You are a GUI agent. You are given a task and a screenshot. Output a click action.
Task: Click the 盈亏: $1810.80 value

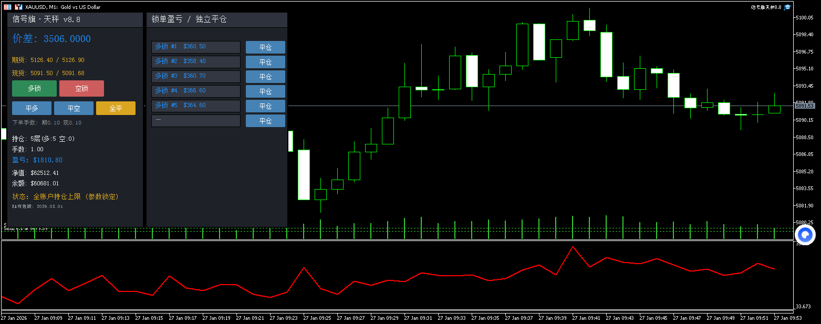pyautogui.click(x=37, y=160)
